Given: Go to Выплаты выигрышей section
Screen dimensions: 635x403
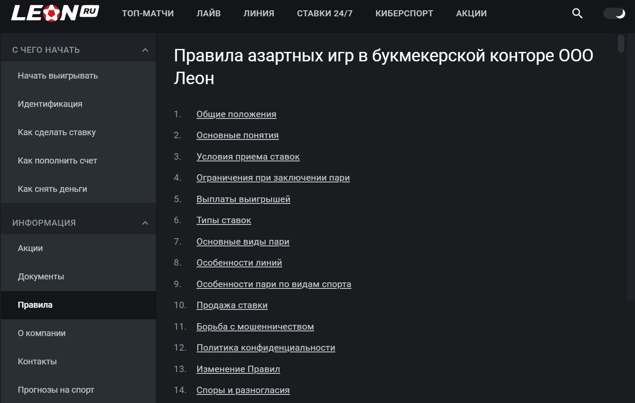Looking at the screenshot, I should (x=243, y=199).
